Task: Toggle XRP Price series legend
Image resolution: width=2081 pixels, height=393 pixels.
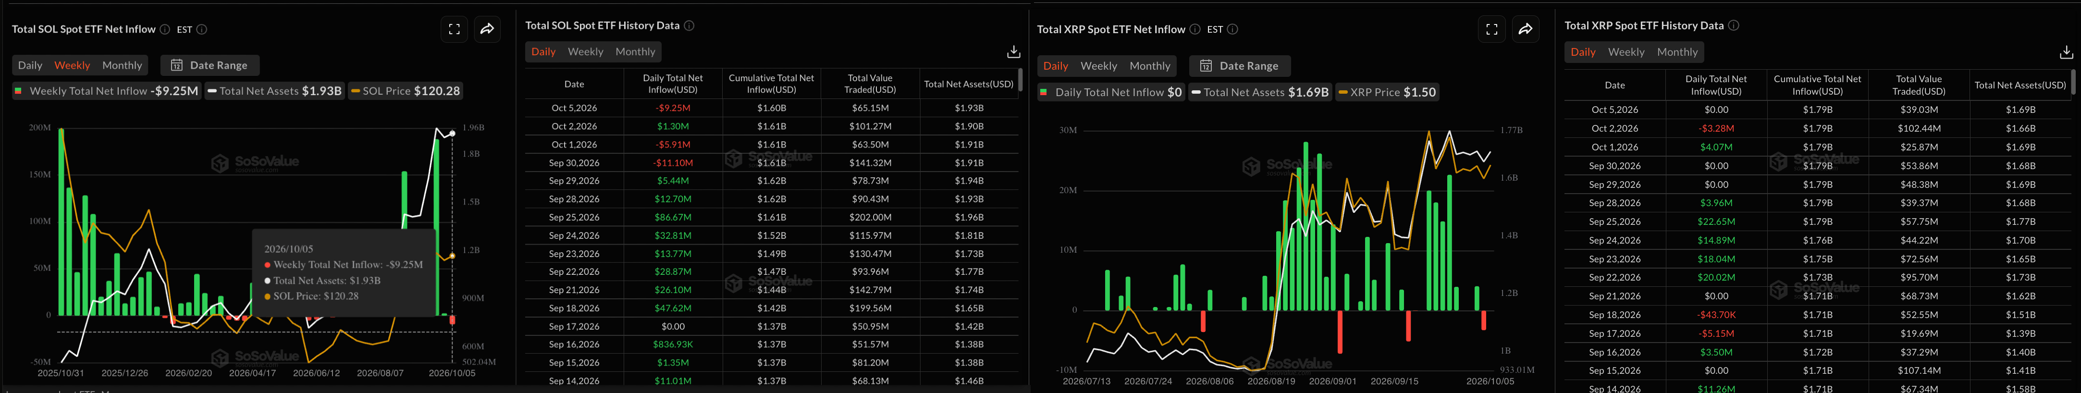Action: (1387, 93)
